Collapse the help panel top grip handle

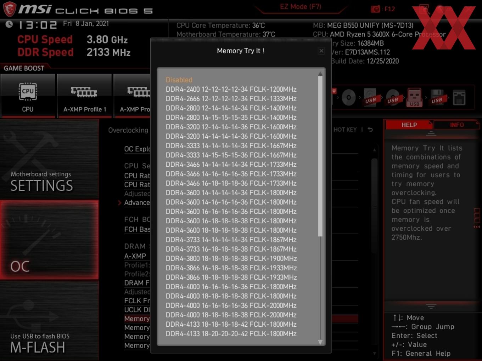(431, 134)
